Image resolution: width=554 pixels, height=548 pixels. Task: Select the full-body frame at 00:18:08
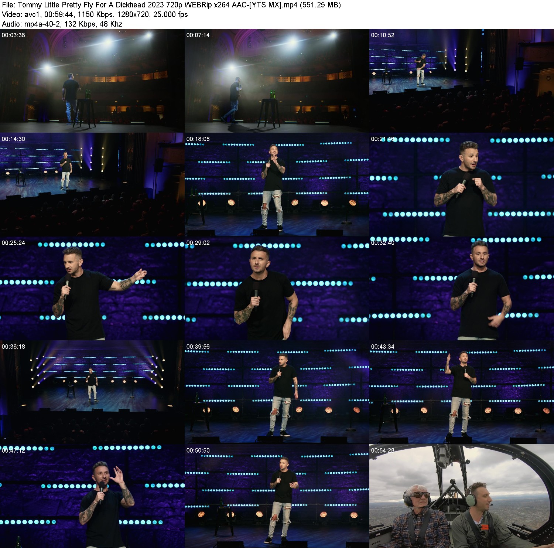(x=277, y=185)
